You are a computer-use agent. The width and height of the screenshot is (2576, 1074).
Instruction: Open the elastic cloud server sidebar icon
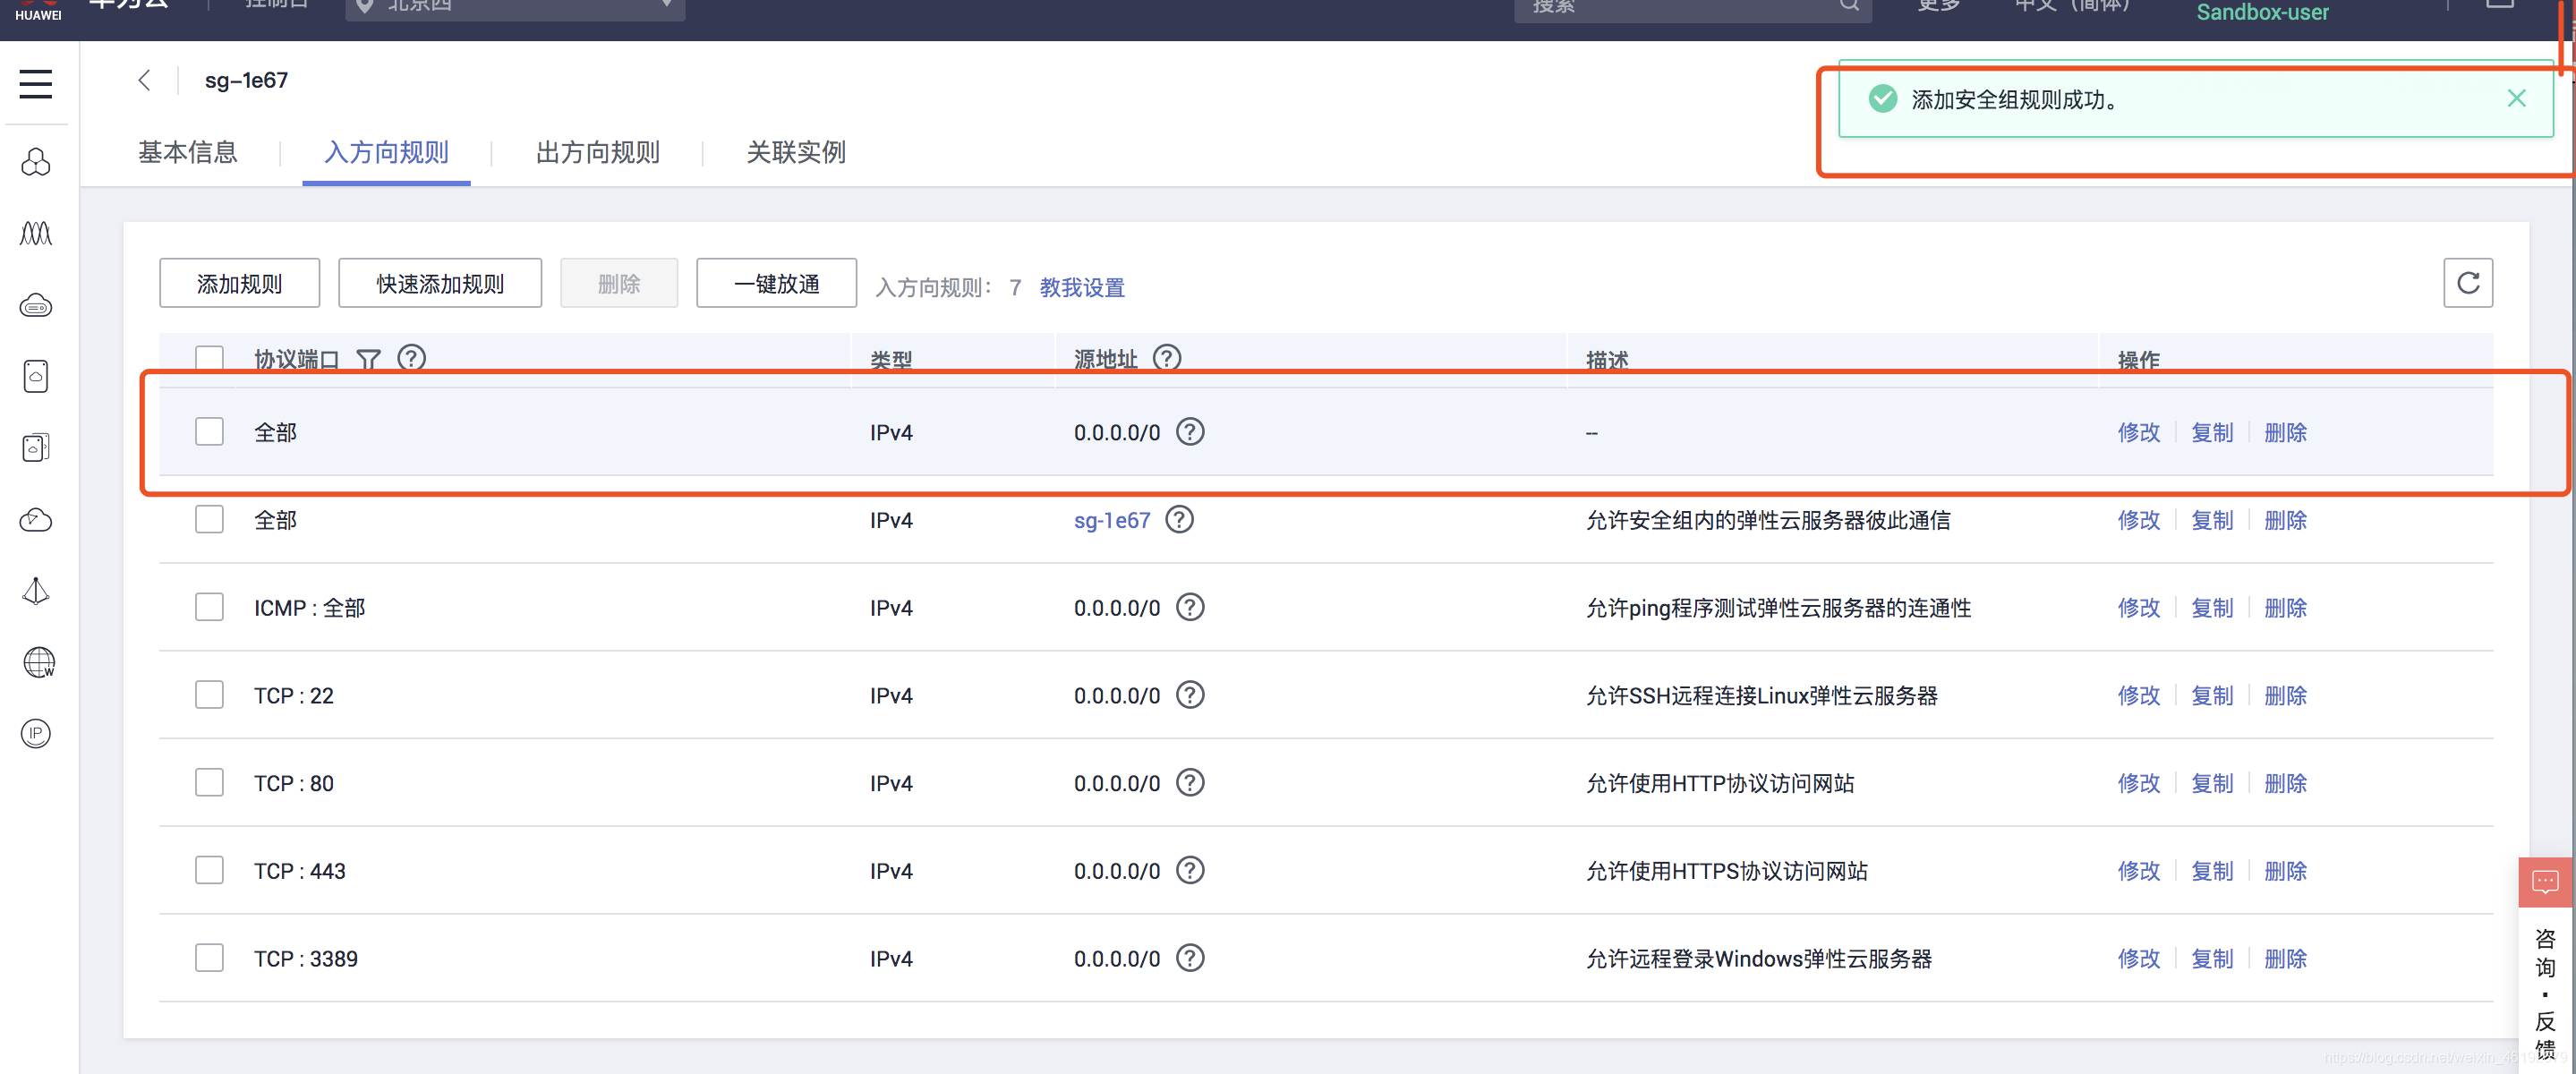pos(36,162)
